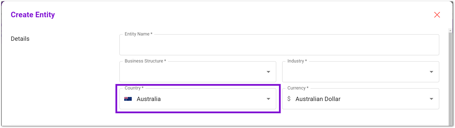The width and height of the screenshot is (455, 128).
Task: Click the Create Entity title
Action: click(33, 15)
